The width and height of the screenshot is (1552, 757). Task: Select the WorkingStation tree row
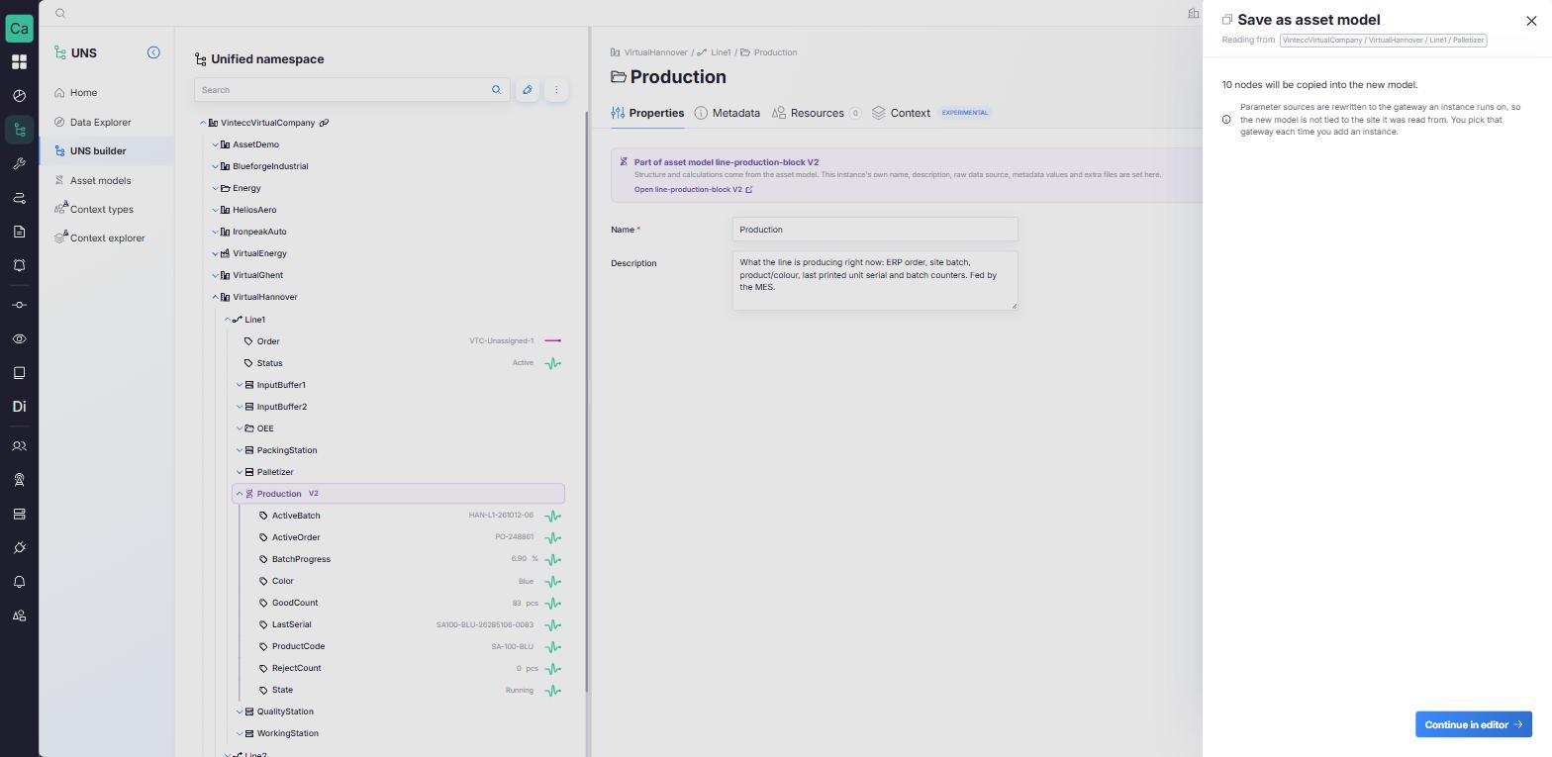pos(398,733)
